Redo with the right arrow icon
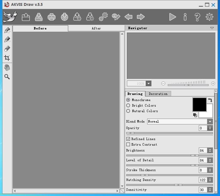Image resolution: width=220 pixels, height=196 pixels. [x=141, y=17]
